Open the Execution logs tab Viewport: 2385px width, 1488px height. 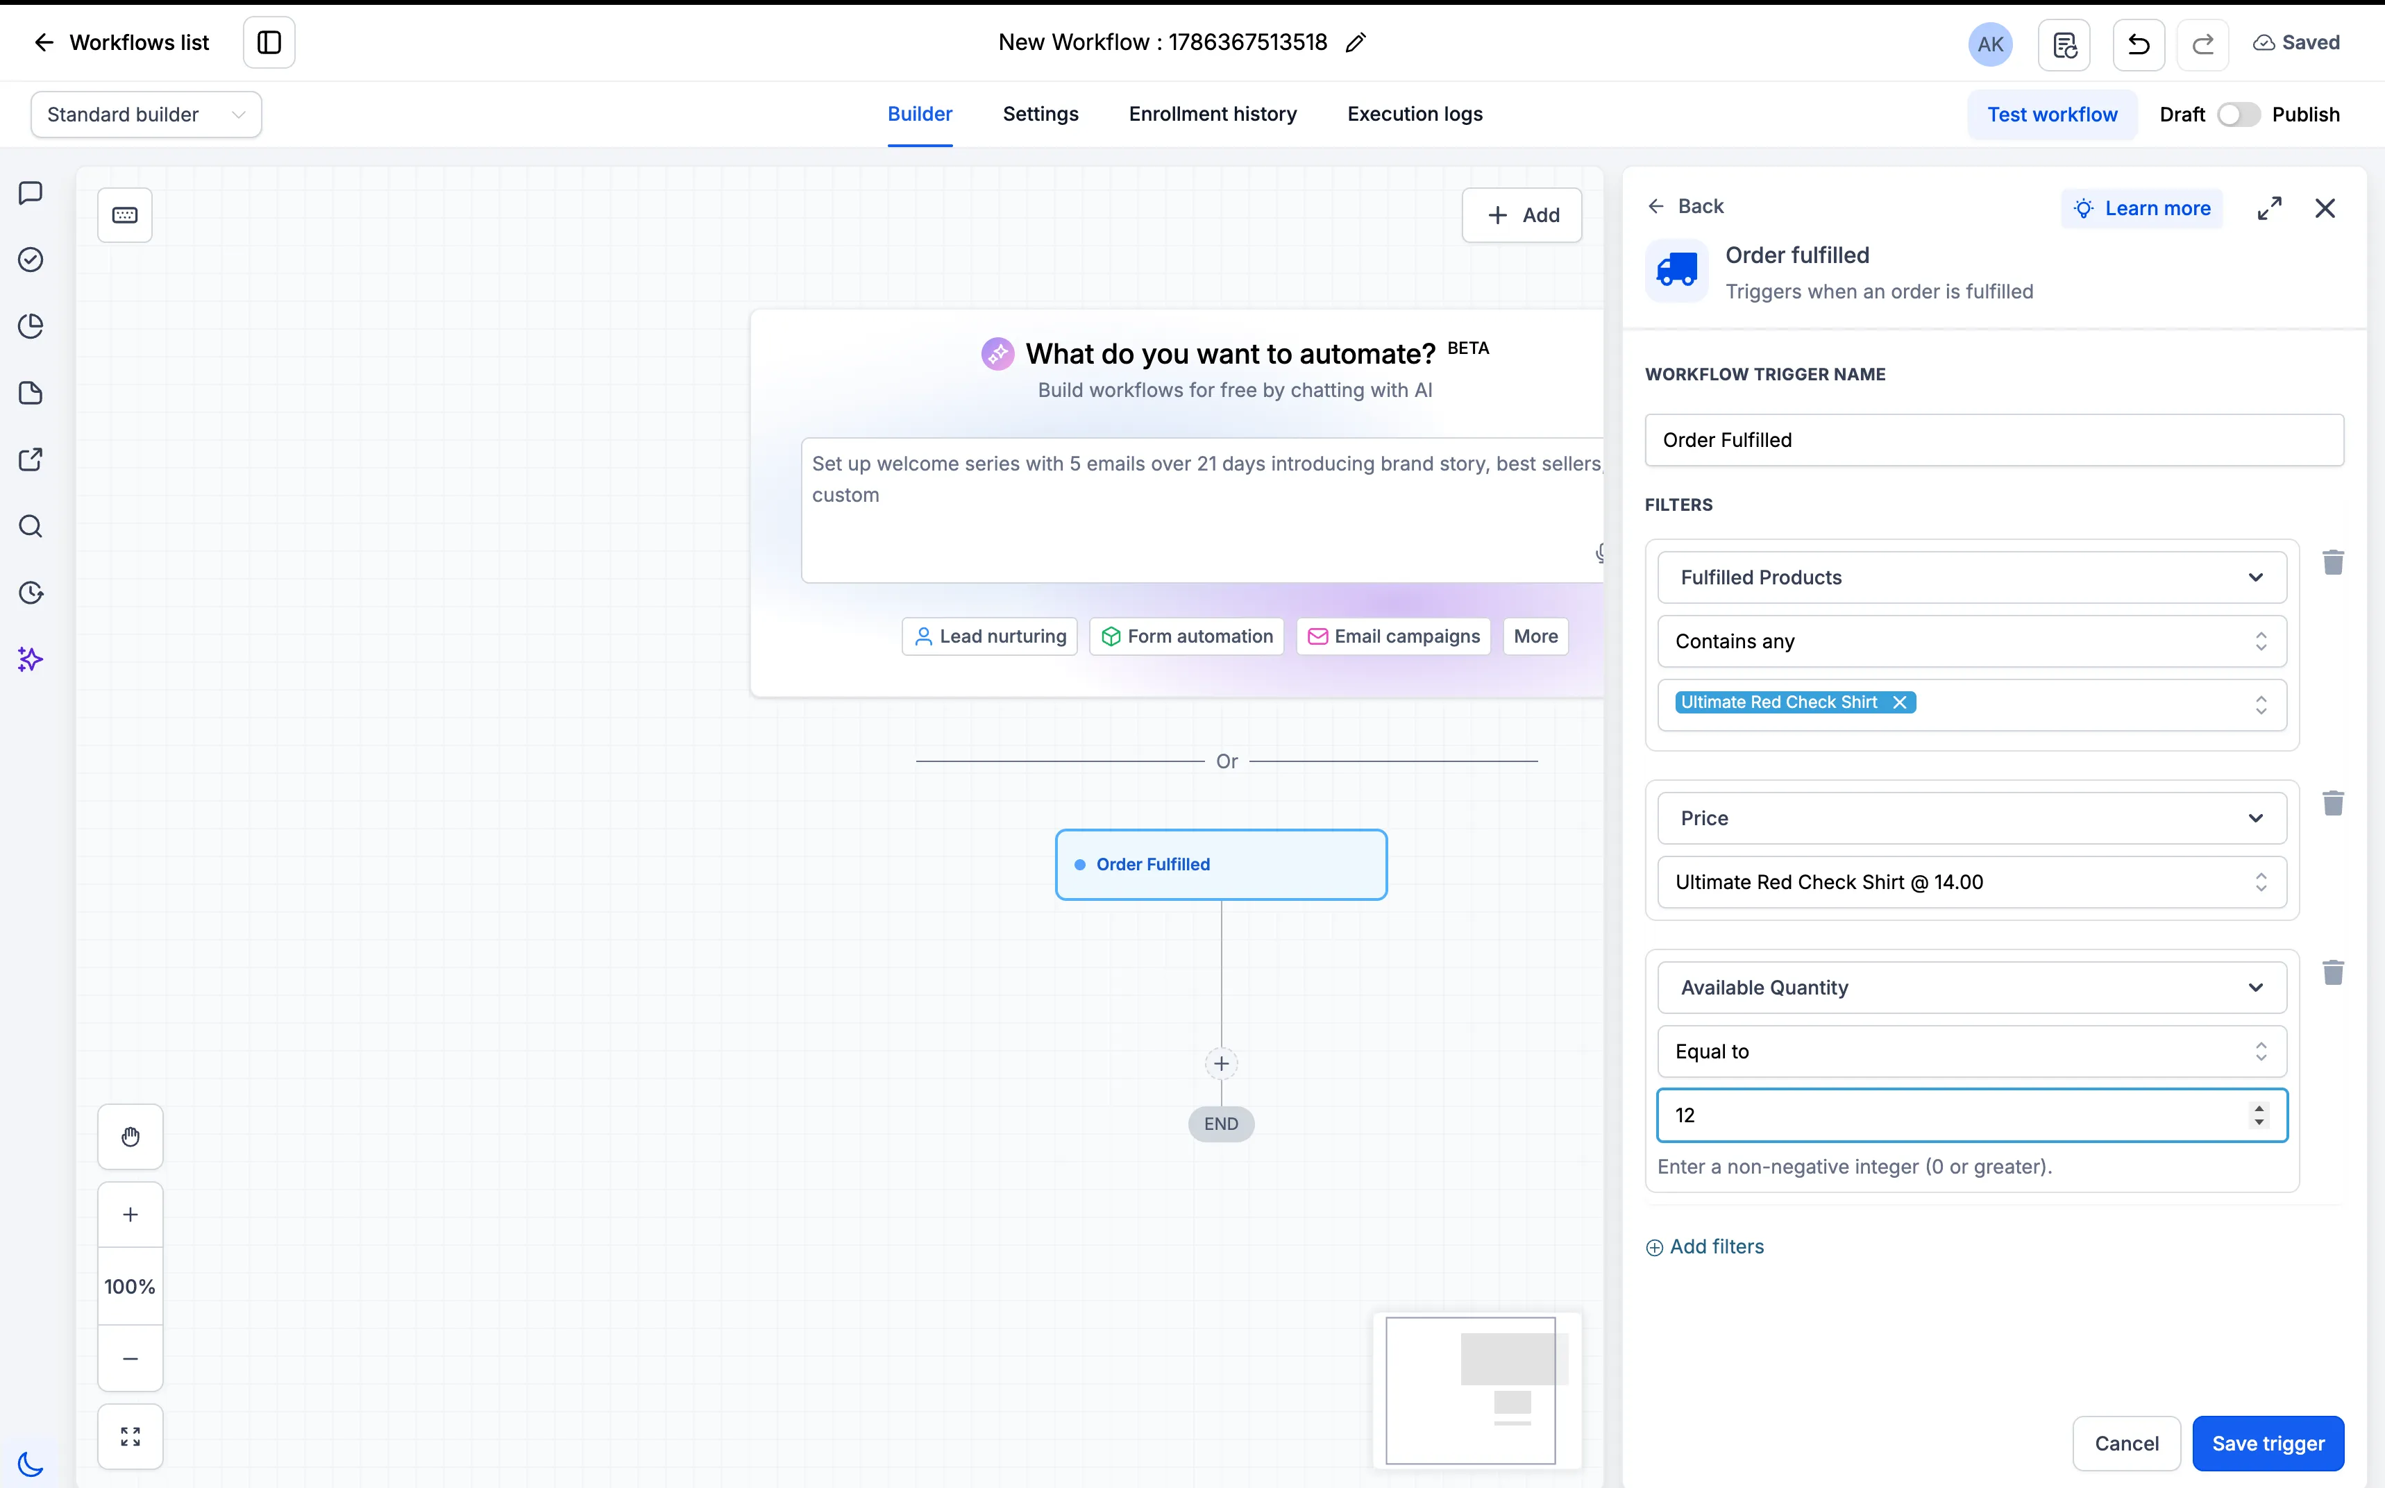(x=1415, y=114)
